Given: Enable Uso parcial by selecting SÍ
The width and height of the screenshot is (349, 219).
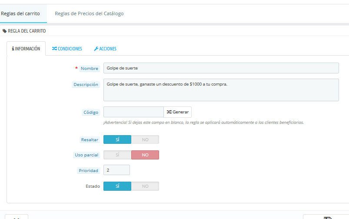Looking at the screenshot, I should 117,155.
